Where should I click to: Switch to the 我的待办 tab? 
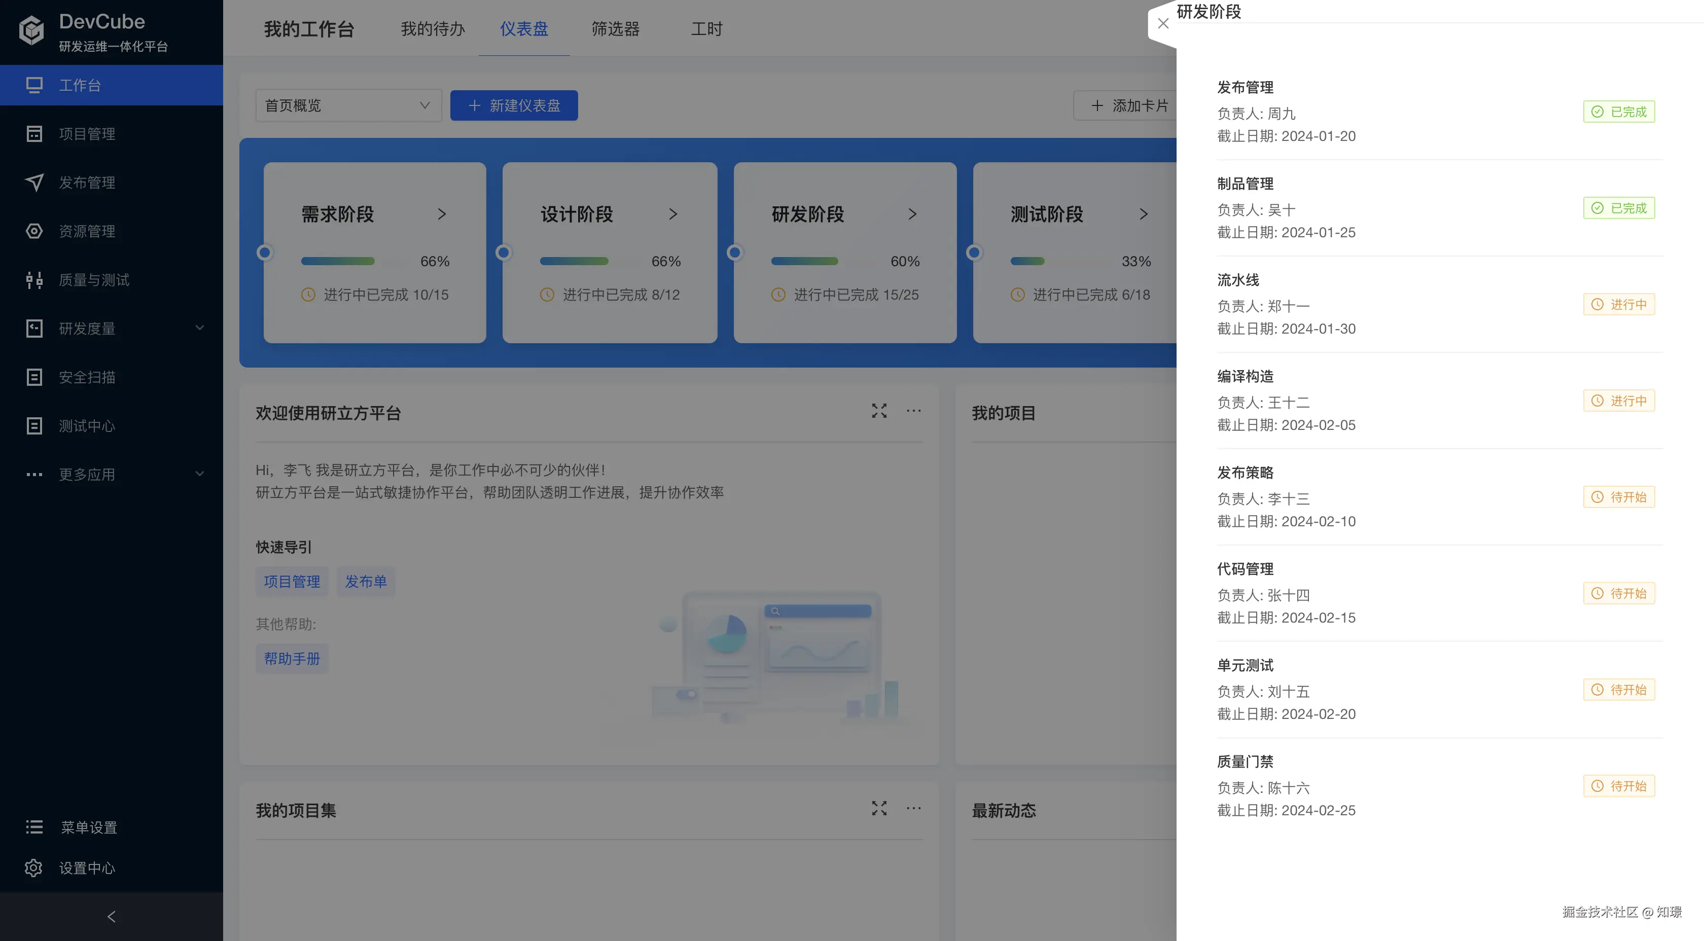(433, 29)
